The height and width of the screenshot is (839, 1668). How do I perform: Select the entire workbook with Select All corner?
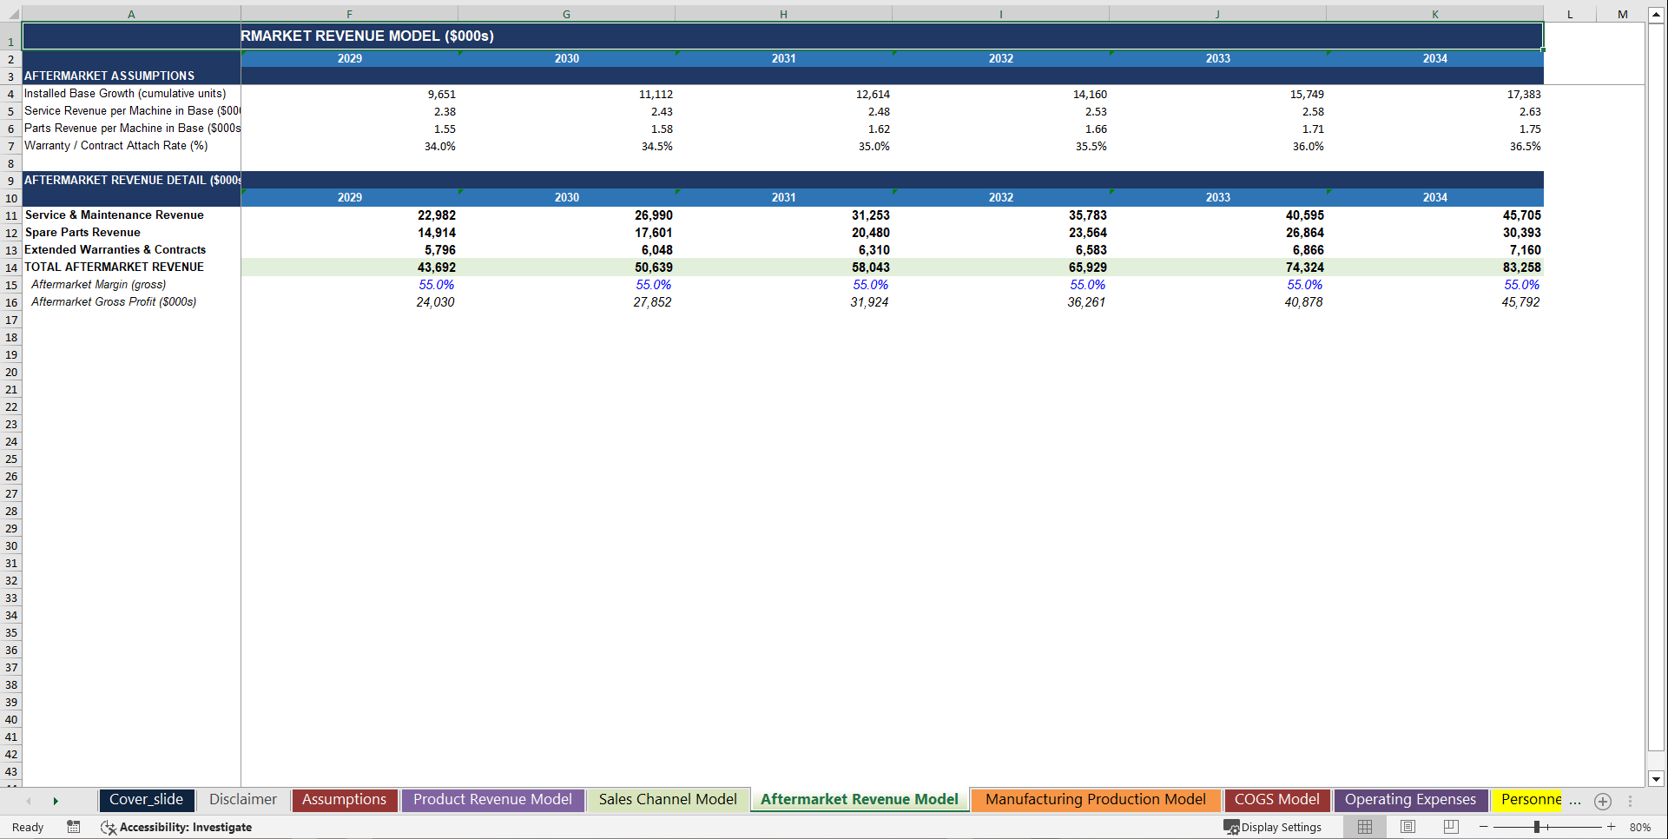(11, 13)
